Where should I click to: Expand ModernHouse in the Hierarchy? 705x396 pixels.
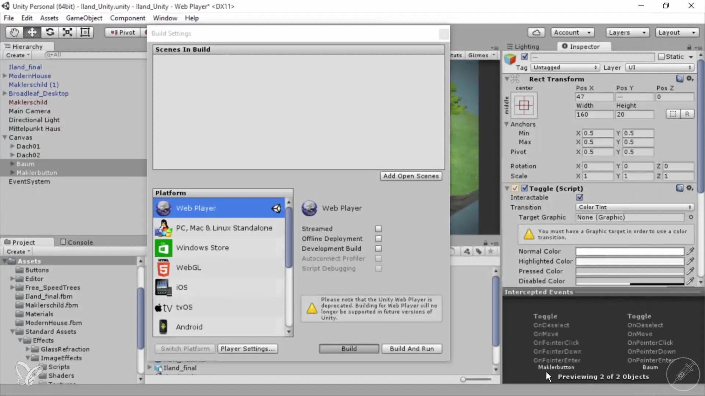(x=5, y=76)
